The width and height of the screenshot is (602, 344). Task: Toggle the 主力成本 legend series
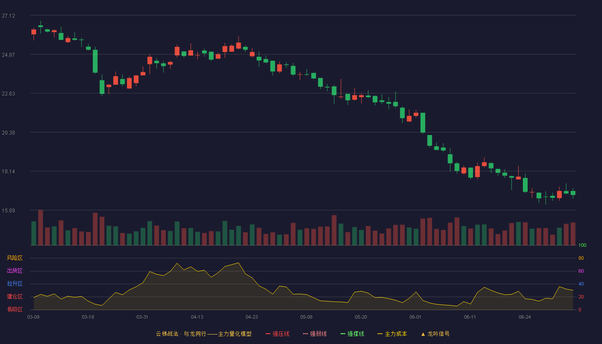point(392,334)
